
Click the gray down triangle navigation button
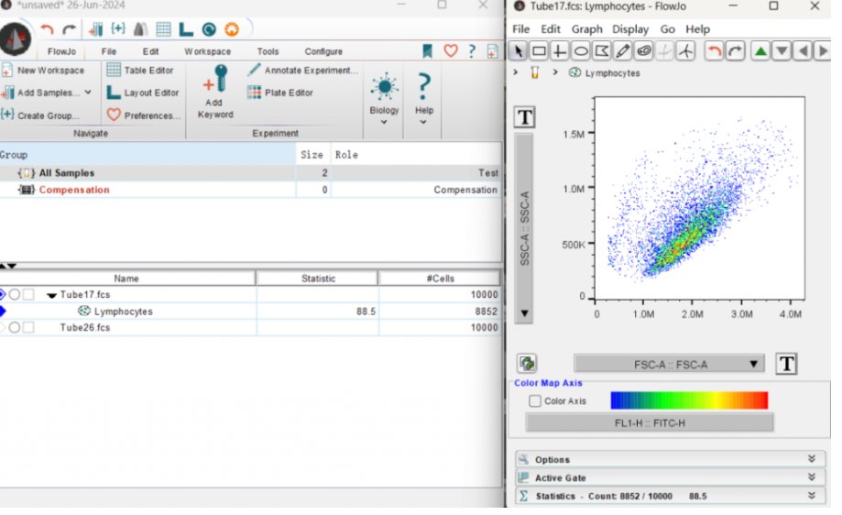click(782, 51)
